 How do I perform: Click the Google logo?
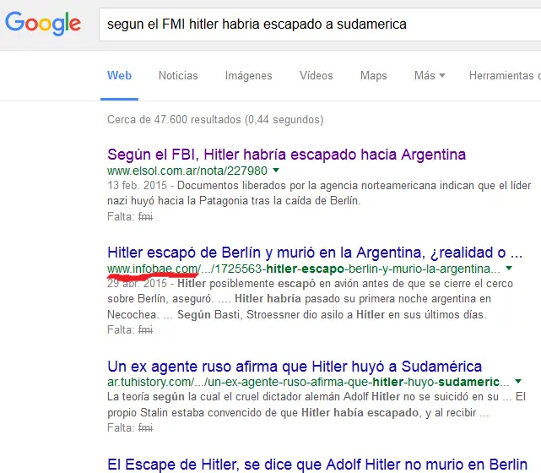43,23
